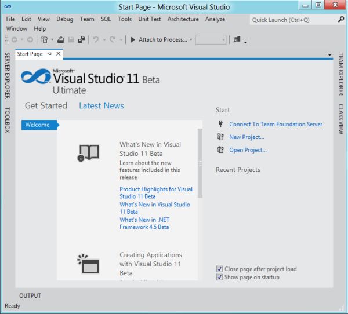Click the New Project... link
Viewport: 348px width, 314px height.
pyautogui.click(x=246, y=137)
